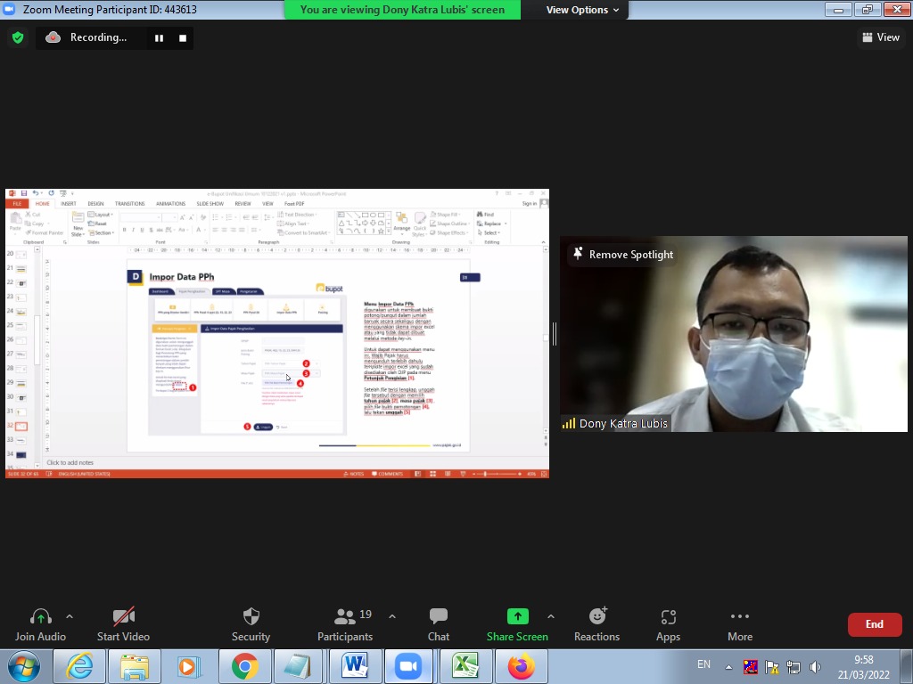Open the Security shield options
The height and width of the screenshot is (684, 913).
(251, 617)
